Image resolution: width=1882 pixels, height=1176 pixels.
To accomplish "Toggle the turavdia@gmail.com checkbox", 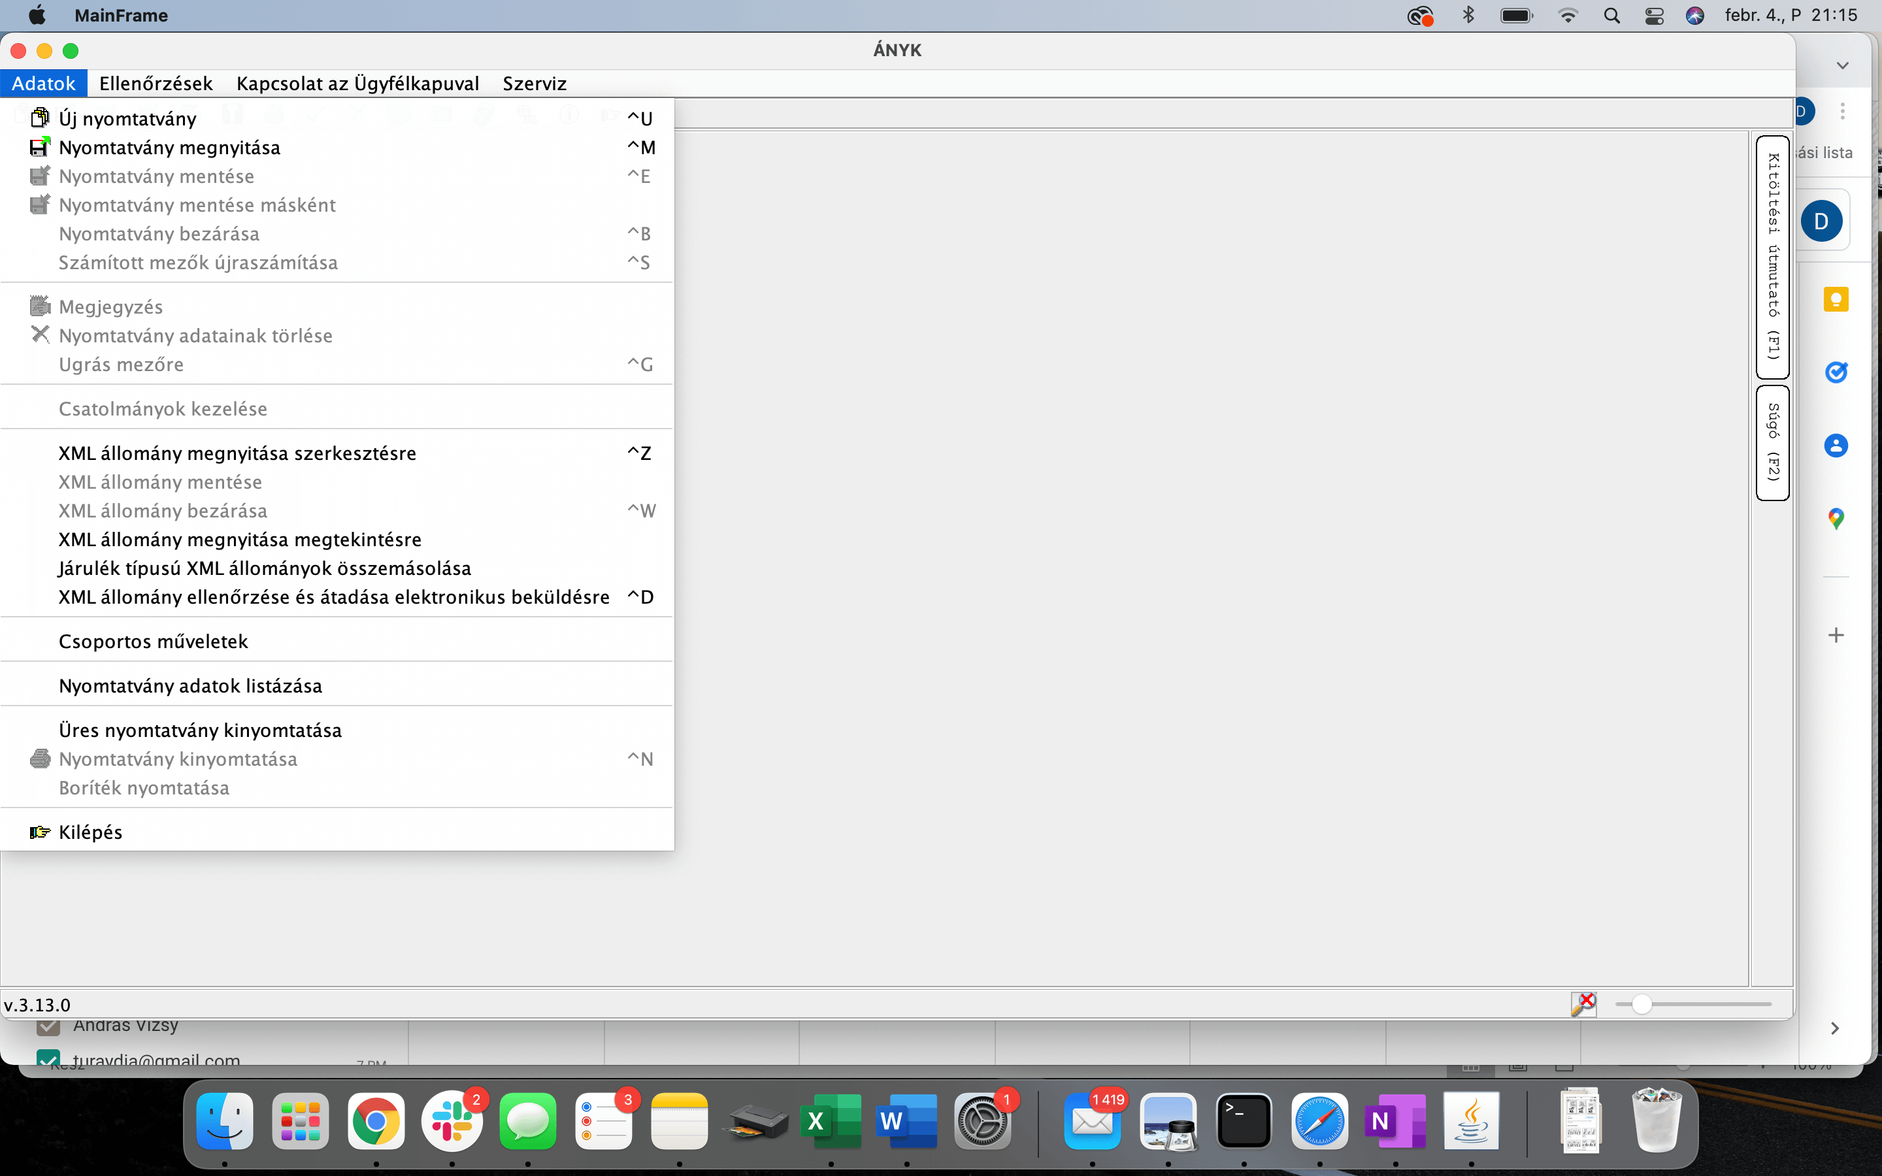I will tap(48, 1058).
